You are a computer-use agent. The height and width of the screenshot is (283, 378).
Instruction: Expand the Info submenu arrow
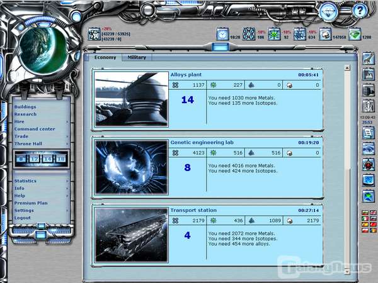[x=67, y=189]
